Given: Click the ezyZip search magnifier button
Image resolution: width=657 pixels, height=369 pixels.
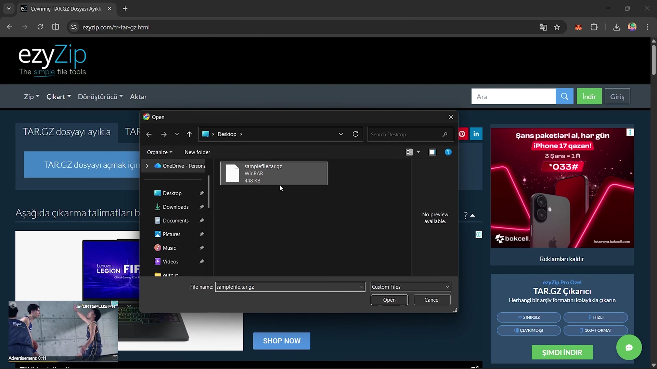Looking at the screenshot, I should coord(564,97).
